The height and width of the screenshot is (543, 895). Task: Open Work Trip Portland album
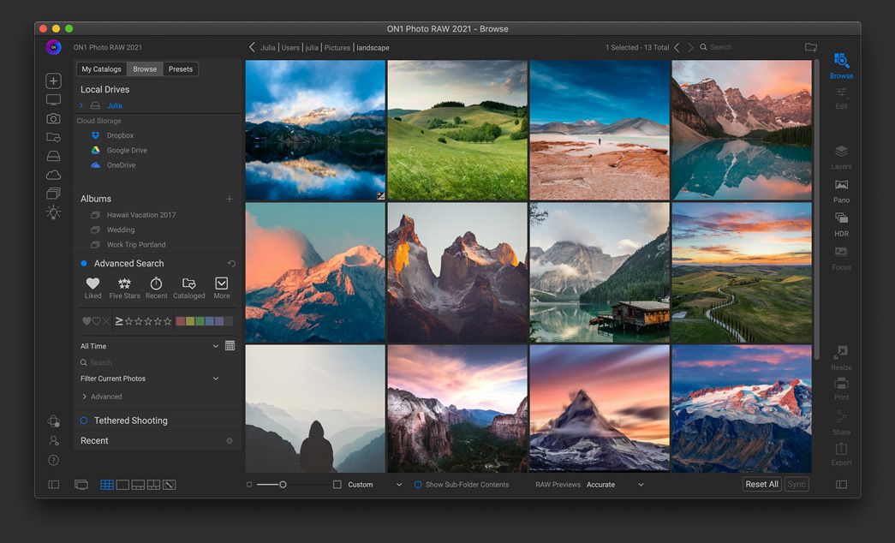click(x=136, y=244)
